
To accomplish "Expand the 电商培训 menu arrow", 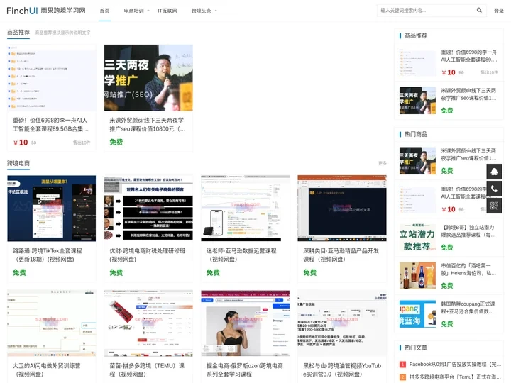I will [148, 11].
